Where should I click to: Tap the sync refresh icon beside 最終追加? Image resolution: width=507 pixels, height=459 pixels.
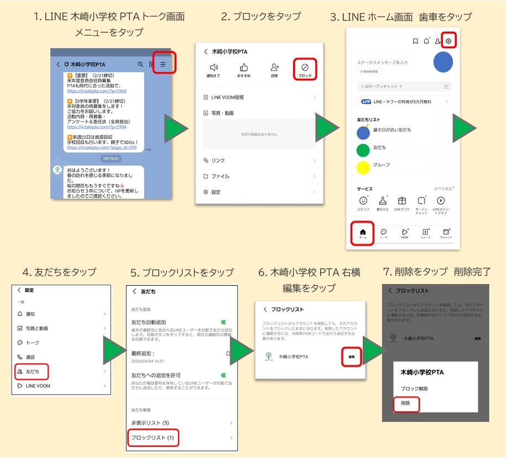pos(228,353)
